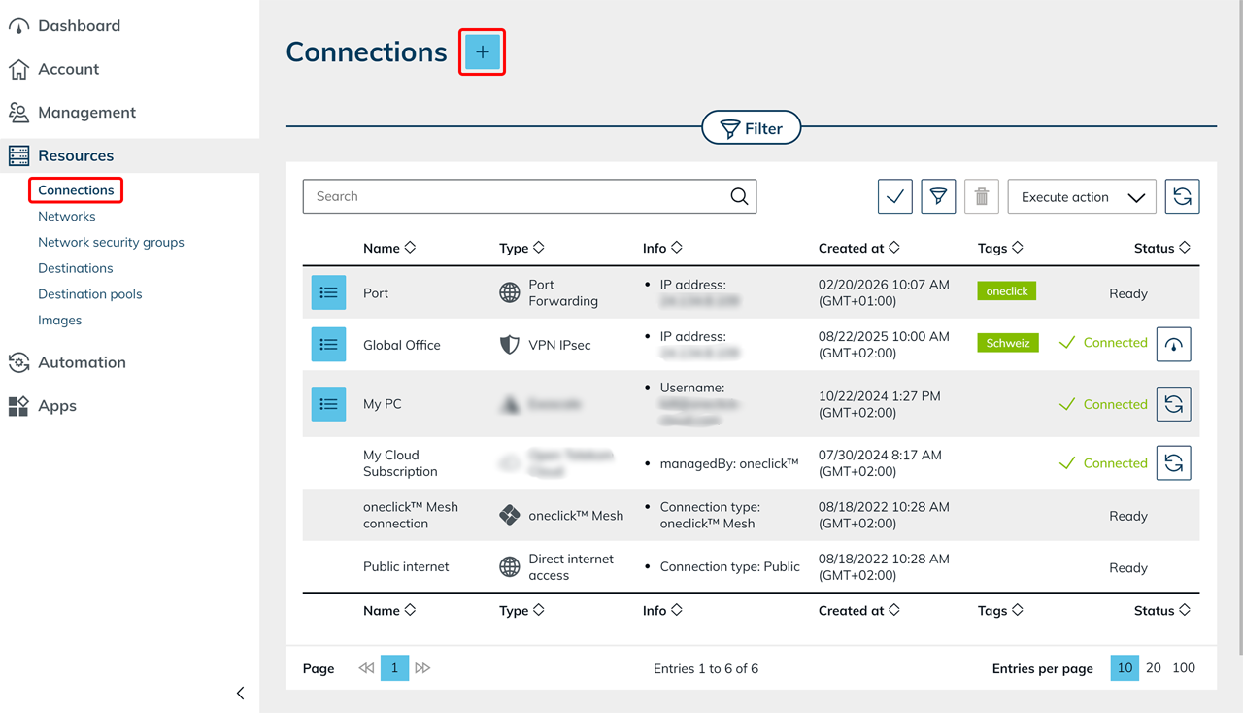Select Destination pools submenu item
Image resolution: width=1243 pixels, height=713 pixels.
coord(89,294)
